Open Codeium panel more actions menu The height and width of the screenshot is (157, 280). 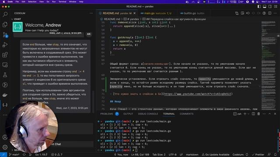tap(91, 13)
